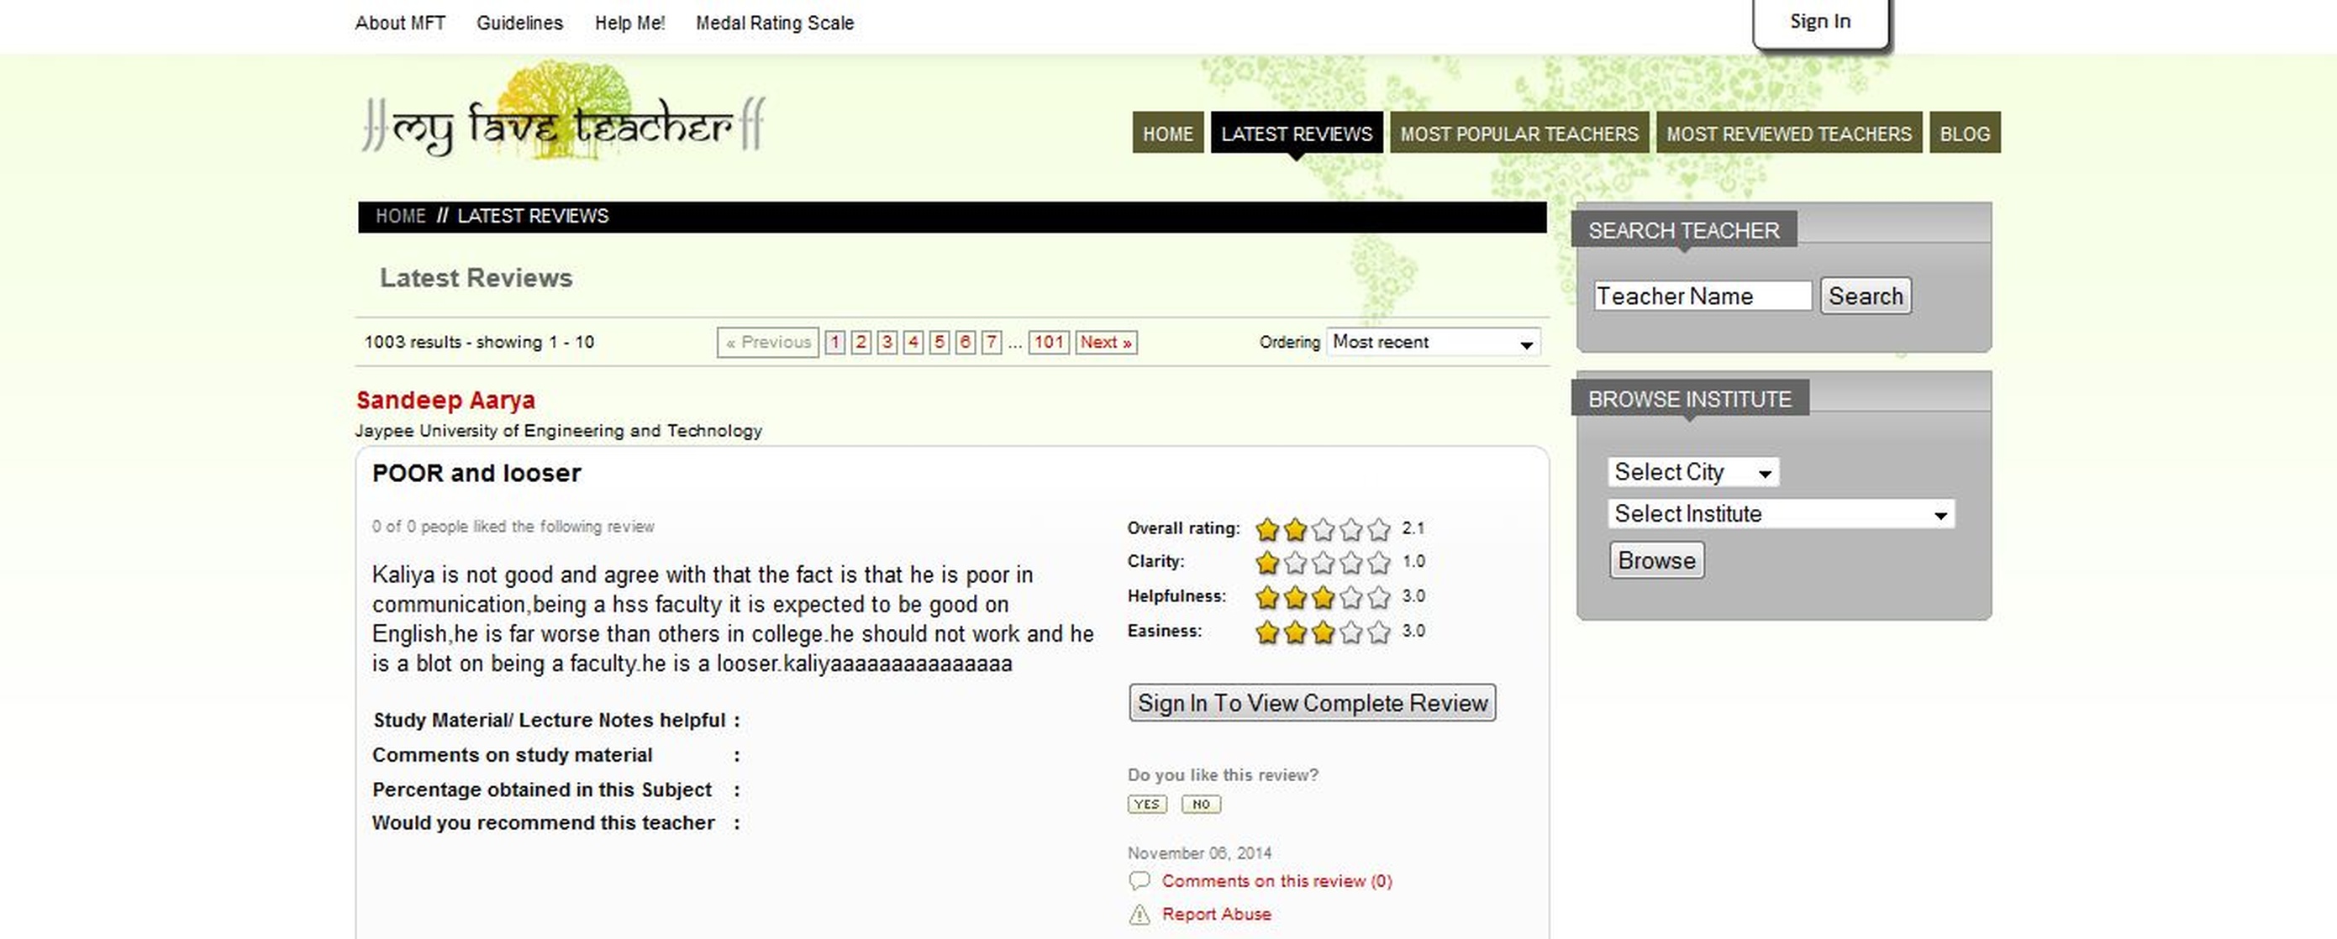Open MOST POPULAR TEACHERS tab
The width and height of the screenshot is (2337, 939).
click(x=1519, y=134)
